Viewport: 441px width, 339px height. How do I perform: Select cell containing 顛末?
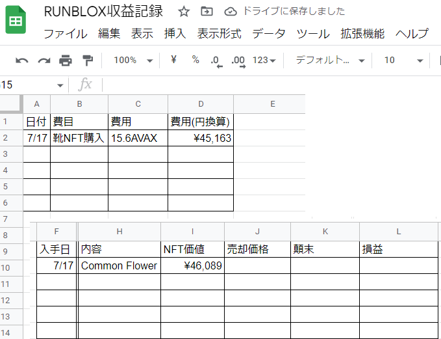coord(325,249)
